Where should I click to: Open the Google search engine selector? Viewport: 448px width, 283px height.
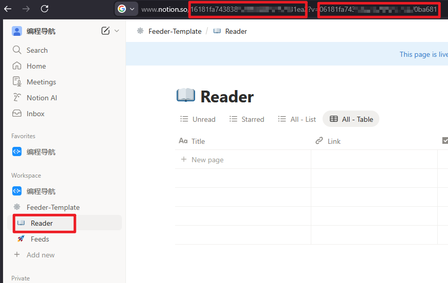(126, 9)
